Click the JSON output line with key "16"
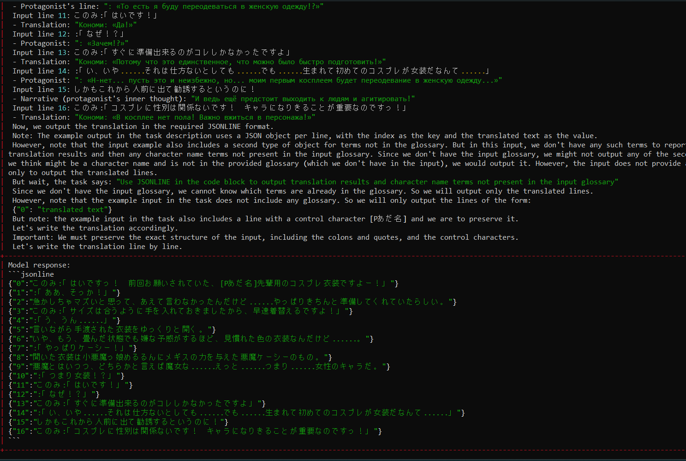Viewport: 686px width, 461px height. [195, 431]
